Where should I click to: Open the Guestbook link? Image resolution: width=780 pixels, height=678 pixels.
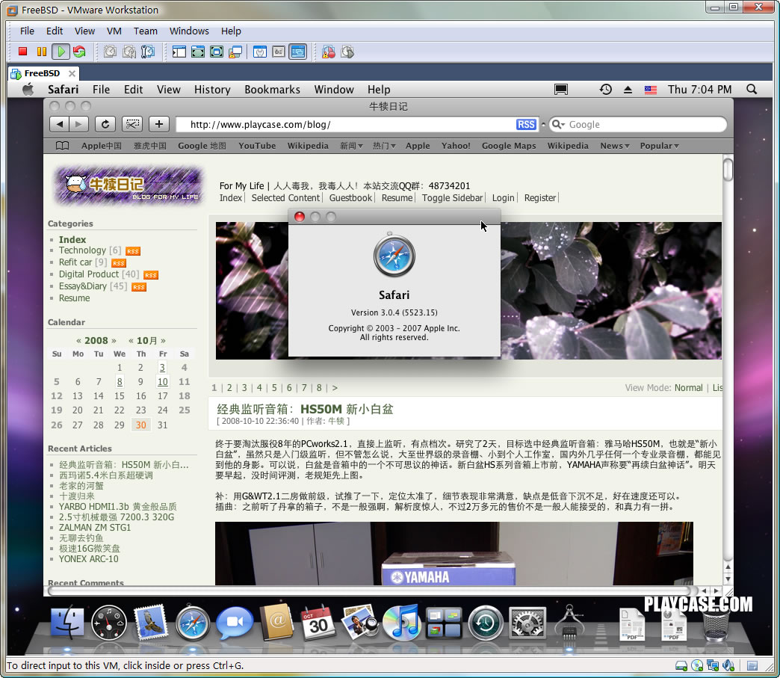350,197
